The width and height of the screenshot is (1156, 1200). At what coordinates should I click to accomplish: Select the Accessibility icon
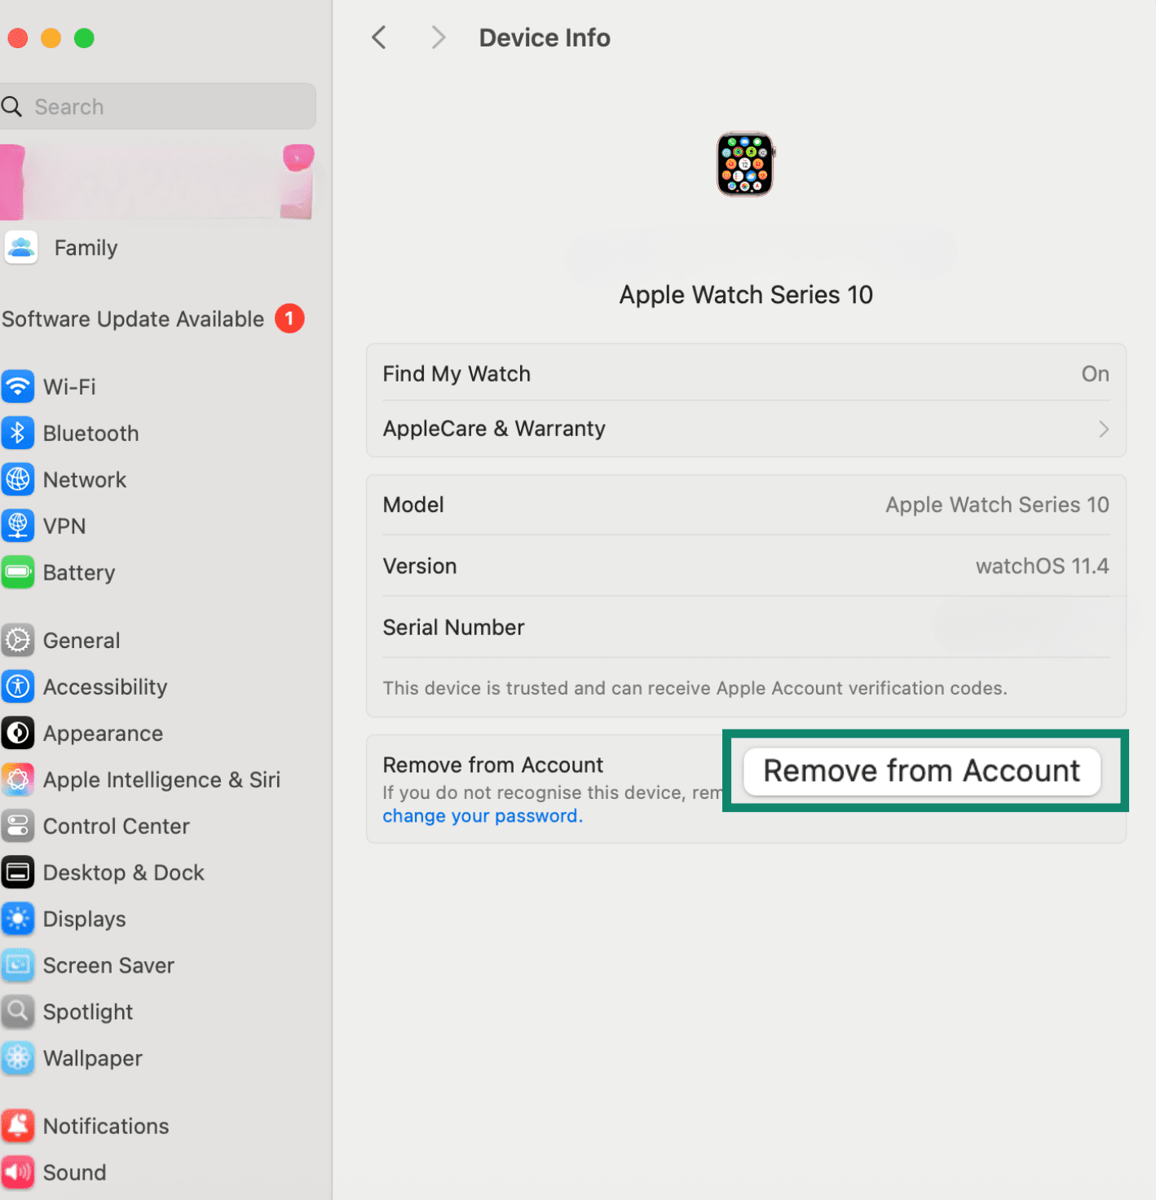point(18,686)
